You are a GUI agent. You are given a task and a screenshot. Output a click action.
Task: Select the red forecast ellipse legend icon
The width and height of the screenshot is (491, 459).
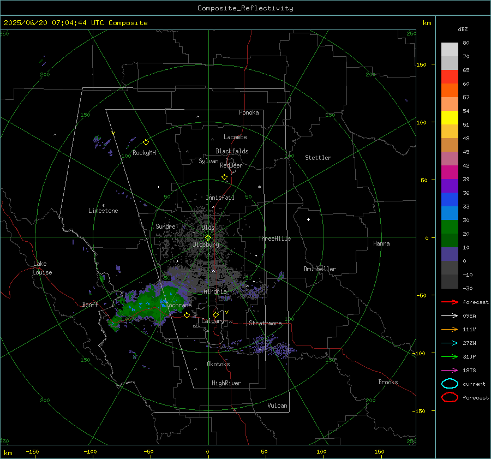tap(450, 397)
